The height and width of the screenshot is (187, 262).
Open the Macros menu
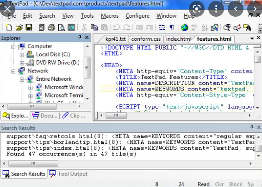click(110, 16)
